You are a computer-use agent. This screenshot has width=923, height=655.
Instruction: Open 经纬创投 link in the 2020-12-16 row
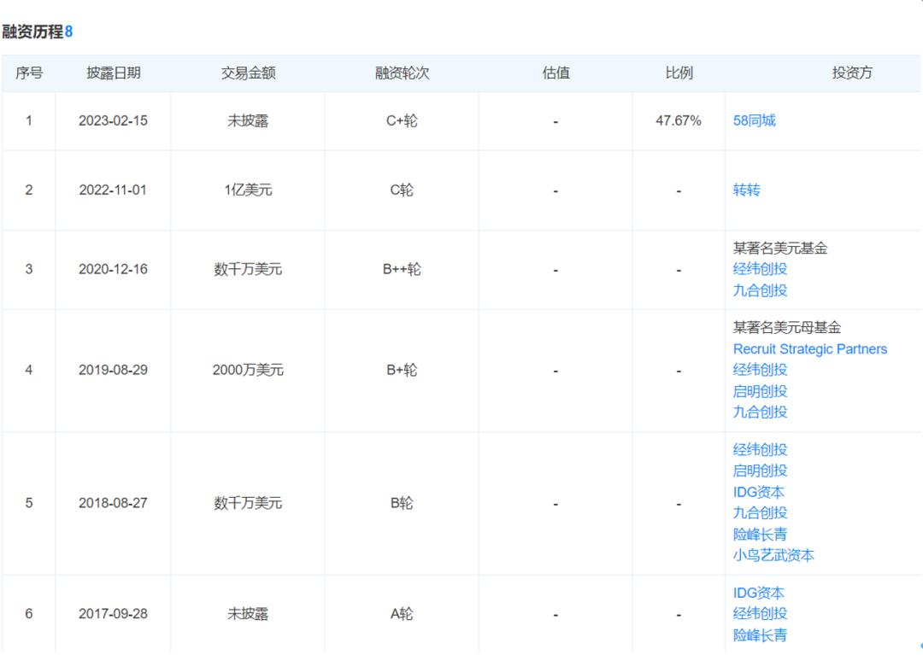[x=760, y=269]
